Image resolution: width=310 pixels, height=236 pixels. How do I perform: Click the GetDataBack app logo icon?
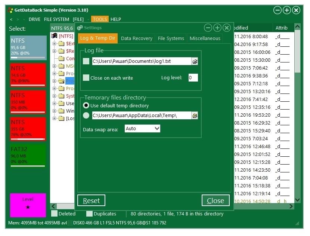coord(10,10)
